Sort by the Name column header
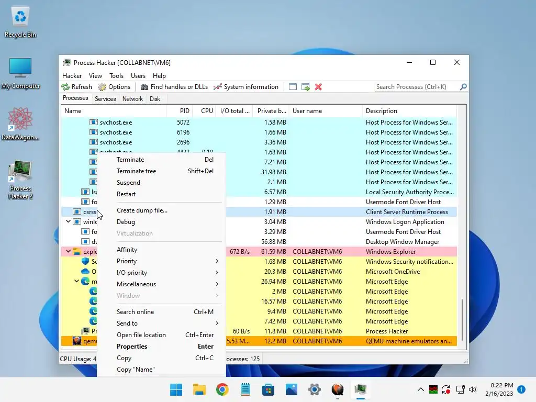Screen dimensions: 536x402 point(114,111)
